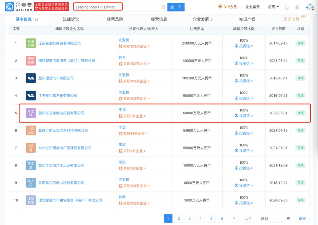
Task: Click the 存续 status tag for 重庆车之辕
Action: pos(300,113)
